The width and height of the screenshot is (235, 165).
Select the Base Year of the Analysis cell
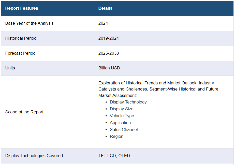(x=30, y=23)
